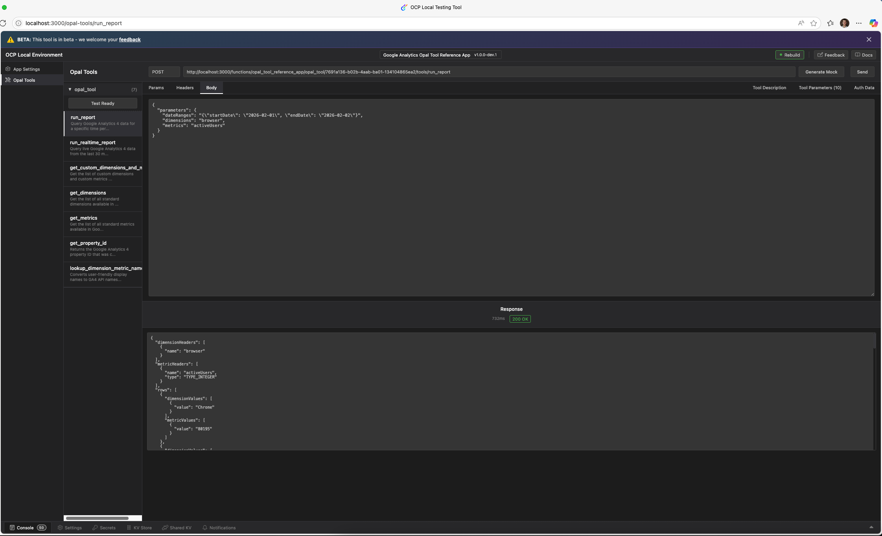The height and width of the screenshot is (536, 882).
Task: Open Notifications from bottom bar
Action: tap(219, 528)
